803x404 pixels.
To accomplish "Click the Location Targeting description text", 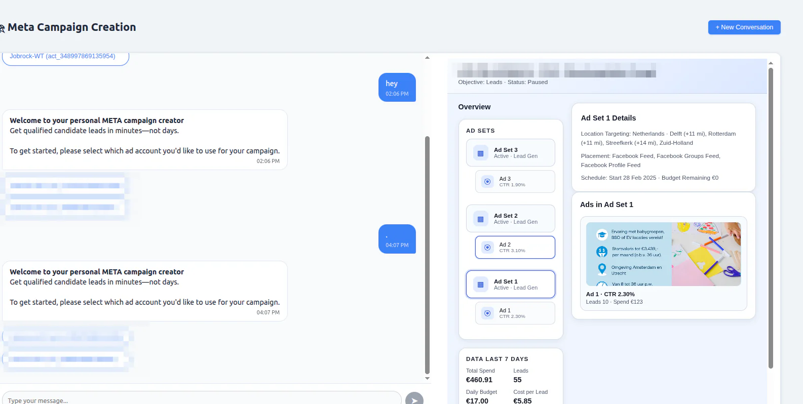I will (x=658, y=138).
